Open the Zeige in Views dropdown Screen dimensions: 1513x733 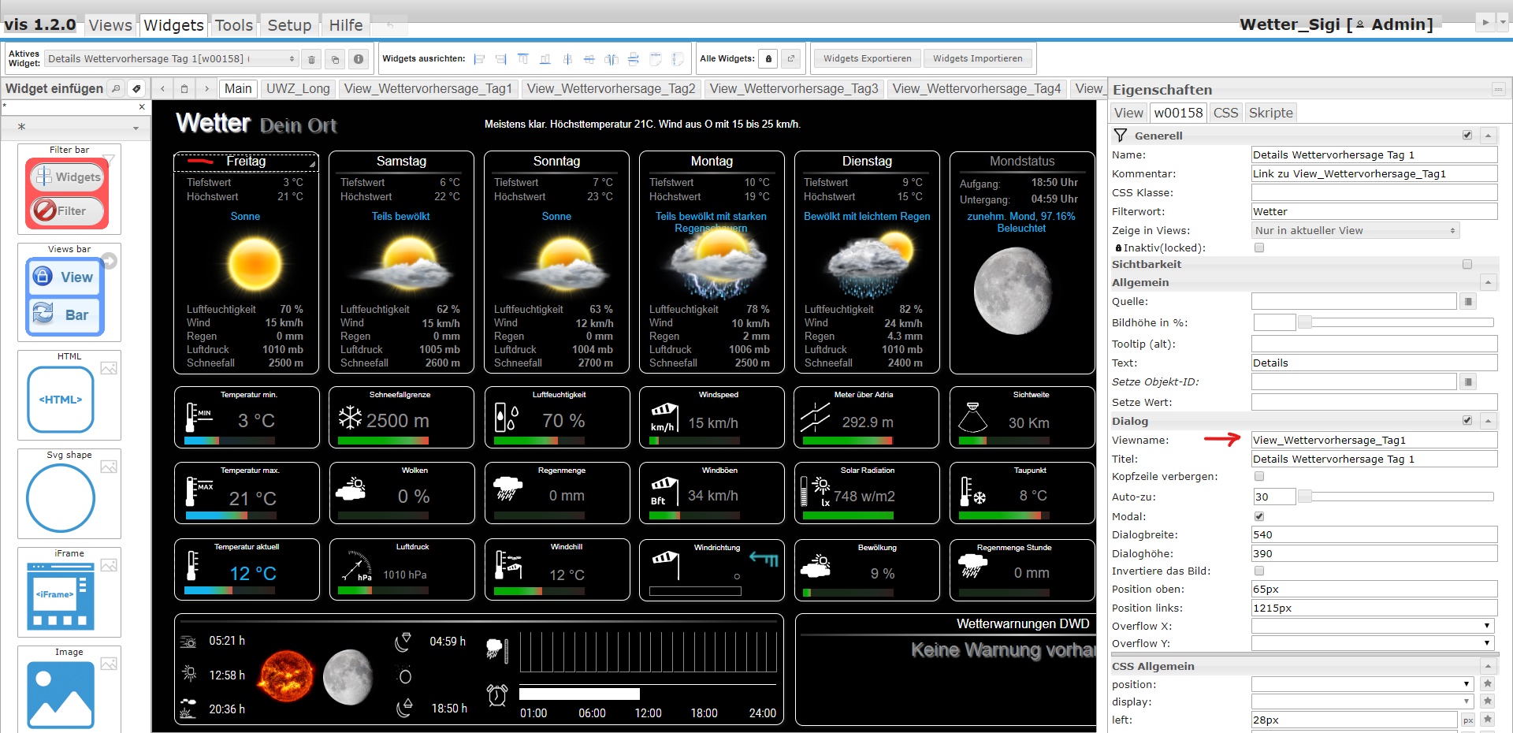click(1355, 230)
